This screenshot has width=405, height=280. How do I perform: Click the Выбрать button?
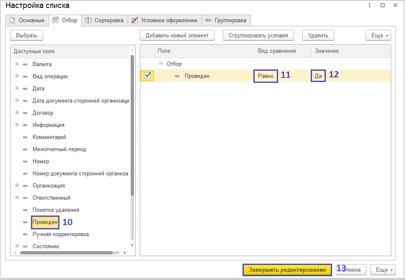[x=27, y=35]
